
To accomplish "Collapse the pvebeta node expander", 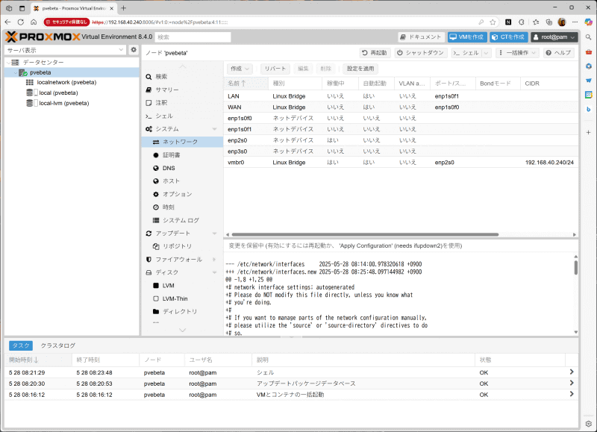I will [x=15, y=72].
